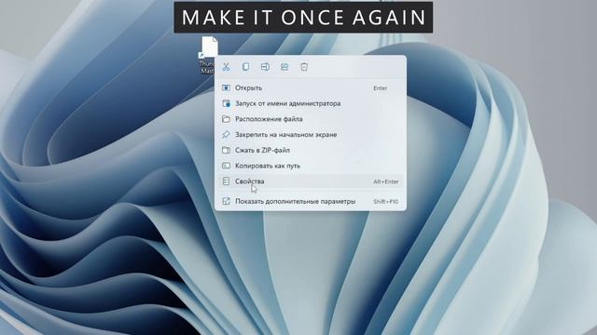Screen dimensions: 597x335
Task: Select Расположение файла menu entry
Action: (311, 119)
